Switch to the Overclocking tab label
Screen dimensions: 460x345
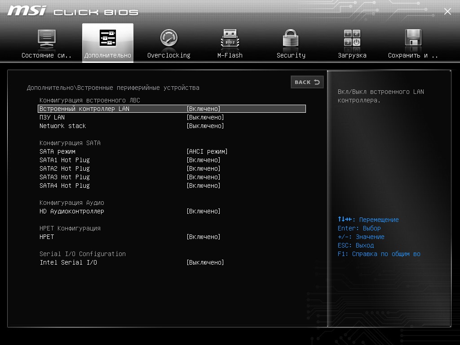[x=169, y=55]
